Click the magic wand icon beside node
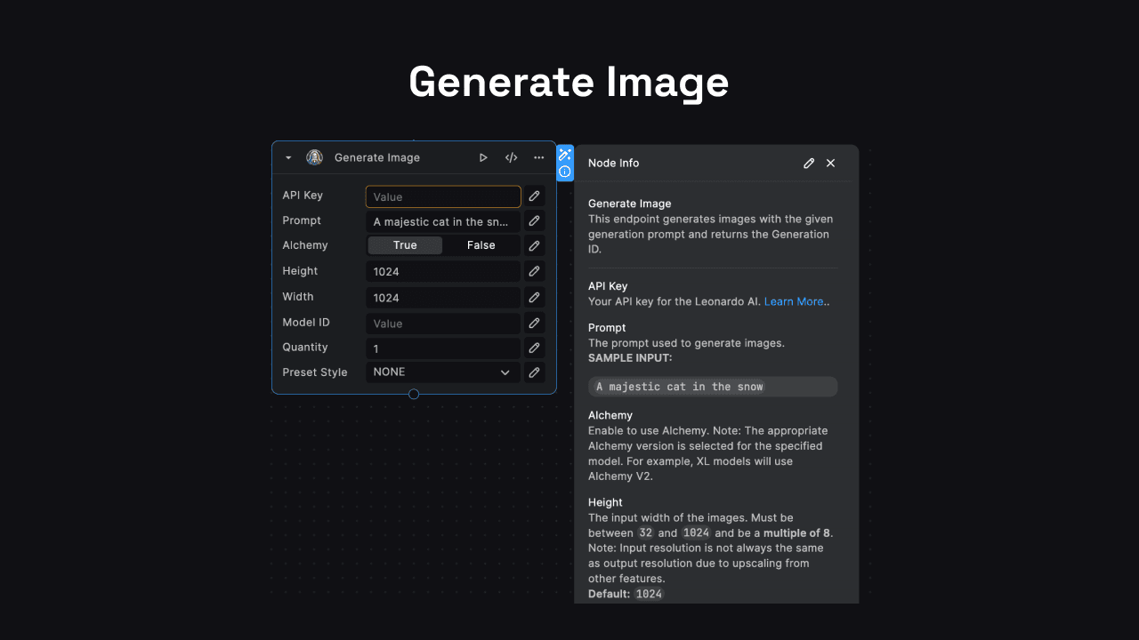The width and height of the screenshot is (1139, 640). 565,155
